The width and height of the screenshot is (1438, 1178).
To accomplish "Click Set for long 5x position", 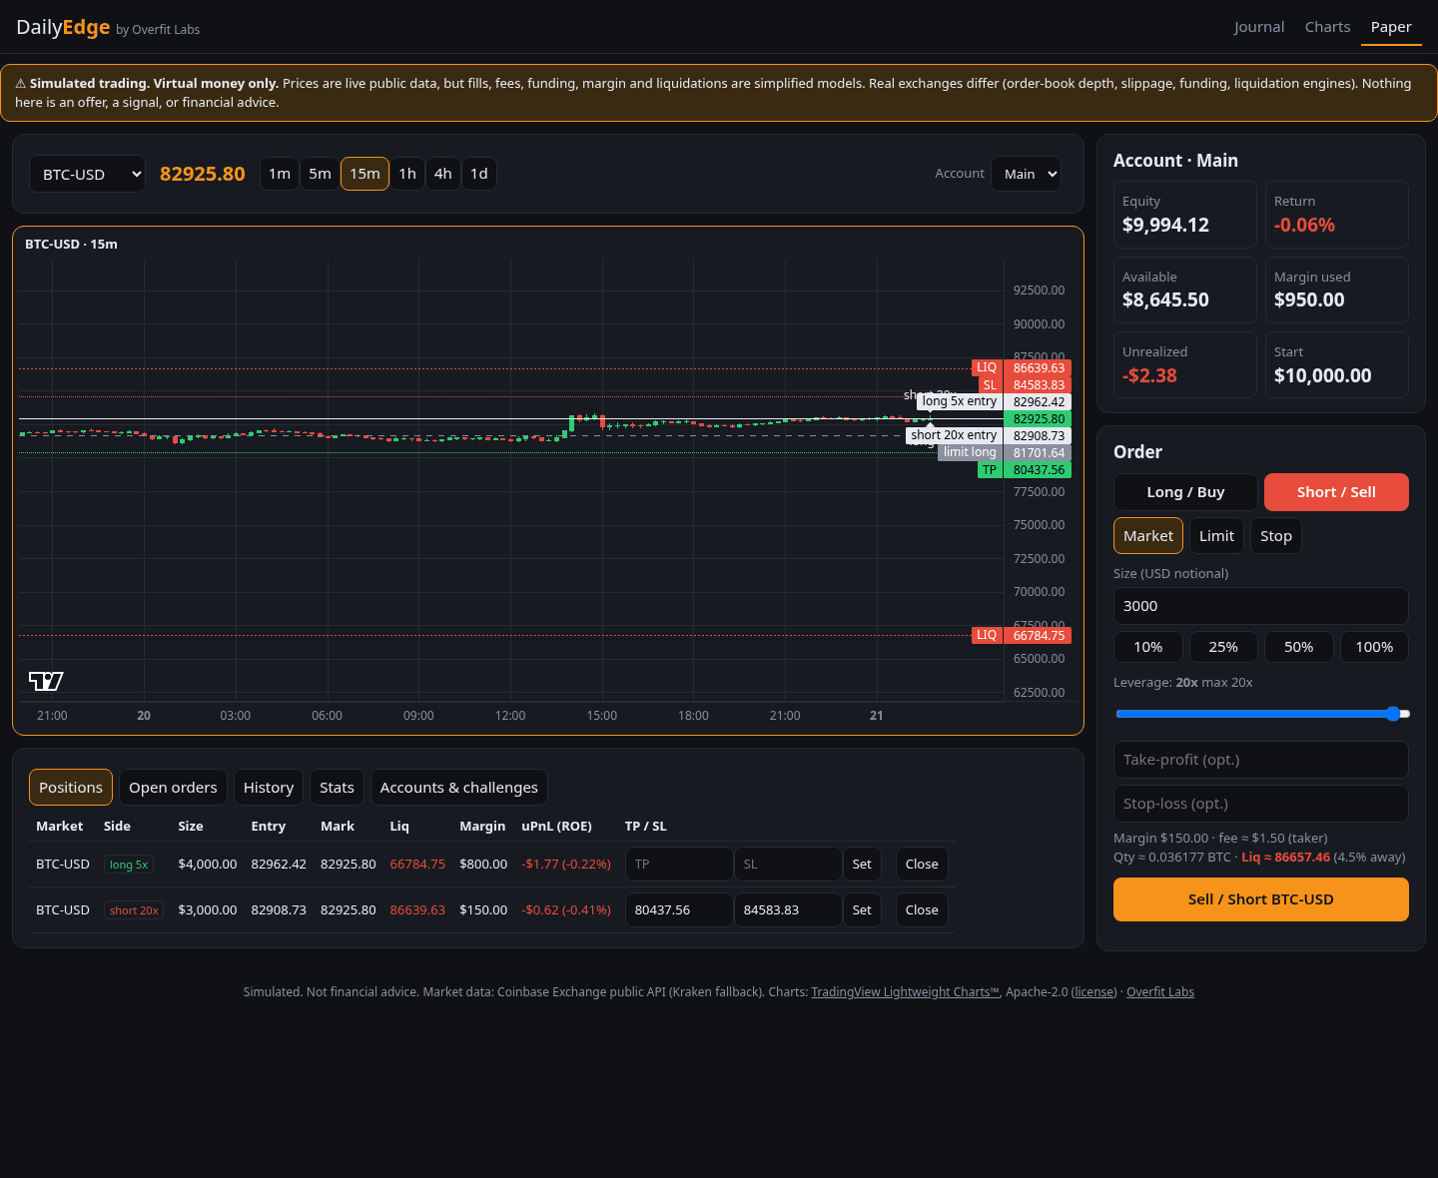I will point(862,865).
